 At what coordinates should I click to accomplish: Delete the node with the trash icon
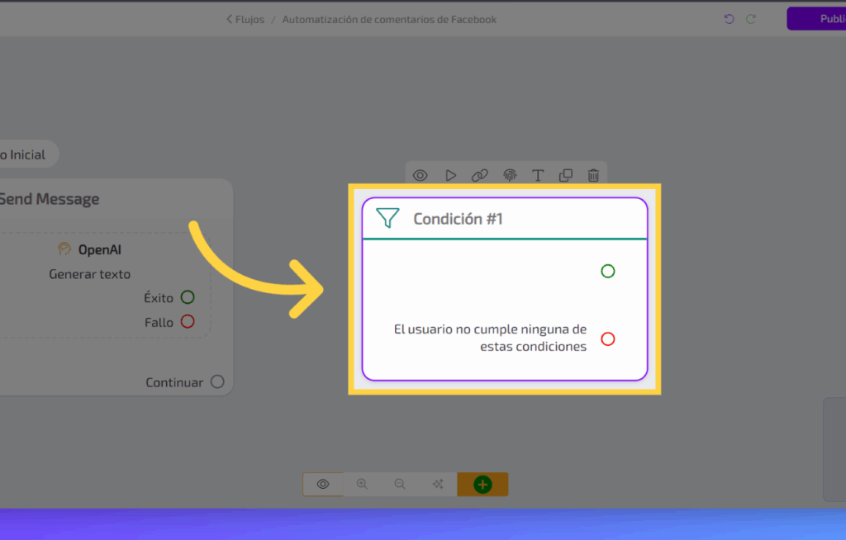click(x=593, y=175)
